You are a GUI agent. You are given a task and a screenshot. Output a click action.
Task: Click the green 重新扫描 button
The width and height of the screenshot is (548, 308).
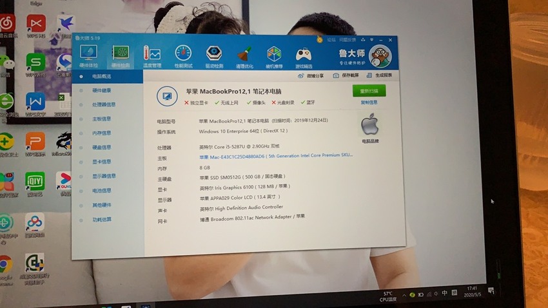click(369, 91)
